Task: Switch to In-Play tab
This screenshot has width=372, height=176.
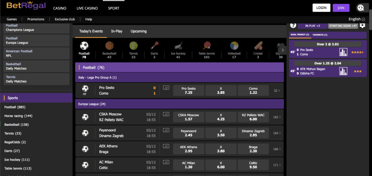Action: (x=117, y=31)
